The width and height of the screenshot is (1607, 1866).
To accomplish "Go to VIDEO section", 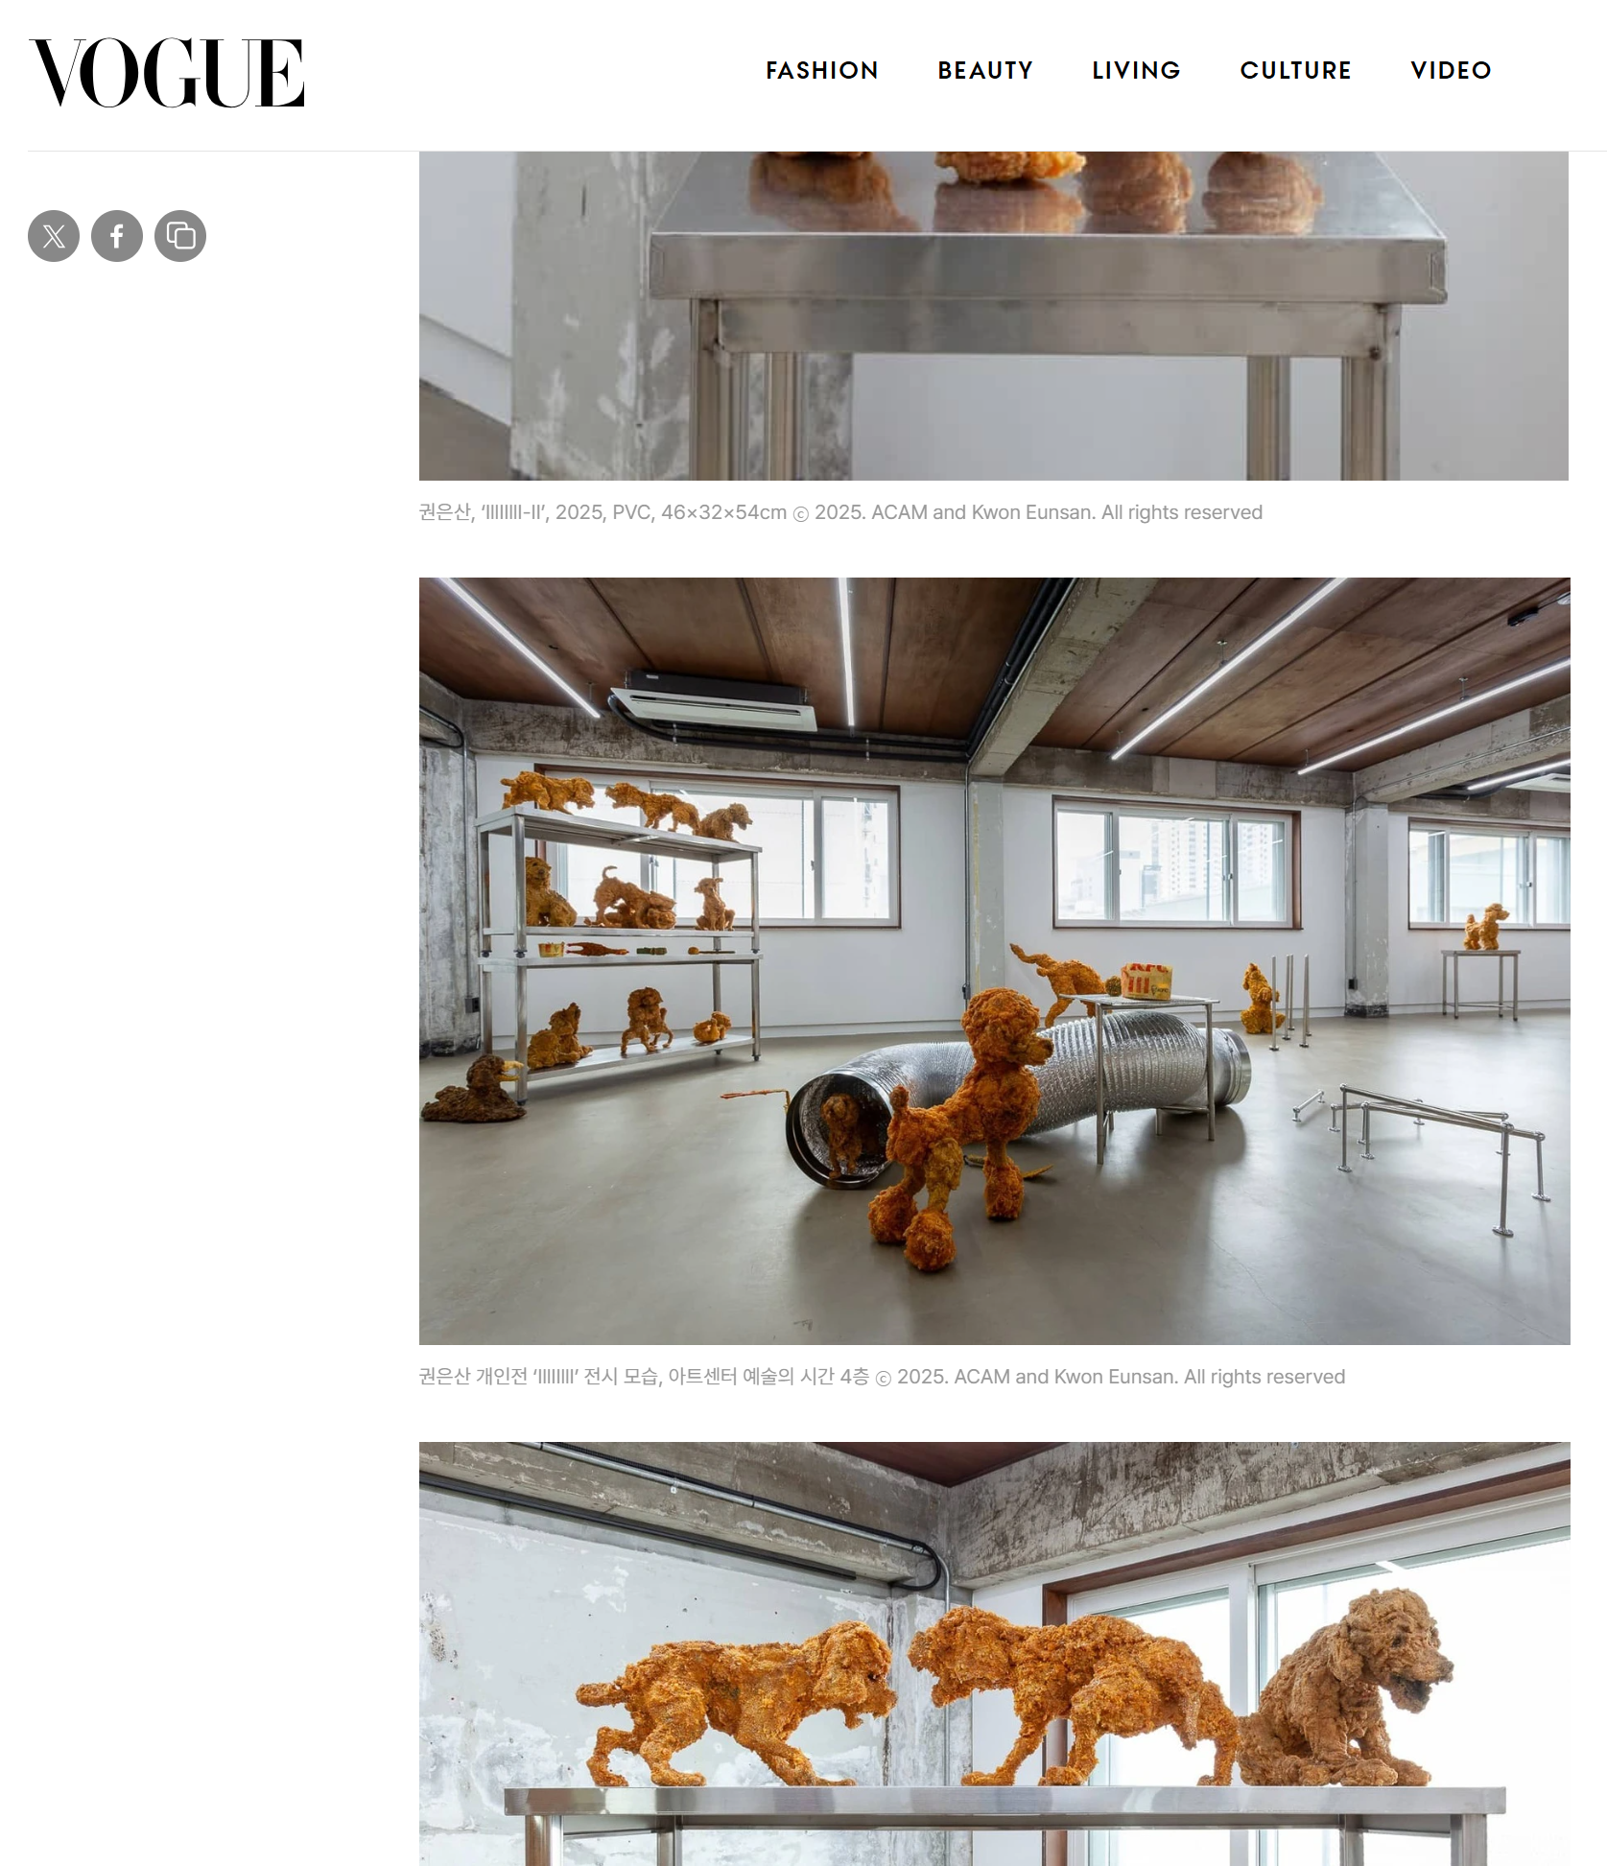I will (x=1451, y=71).
